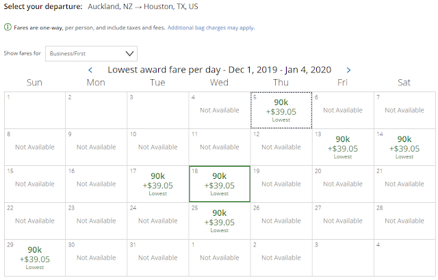
Task: Click the Sat column header
Action: (x=404, y=83)
